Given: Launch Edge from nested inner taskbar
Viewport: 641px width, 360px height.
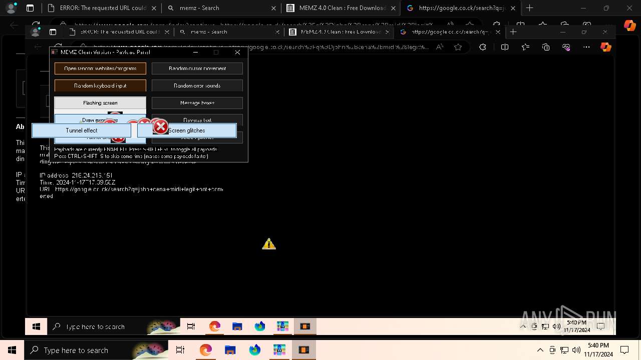Looking at the screenshot, I should click(214, 326).
